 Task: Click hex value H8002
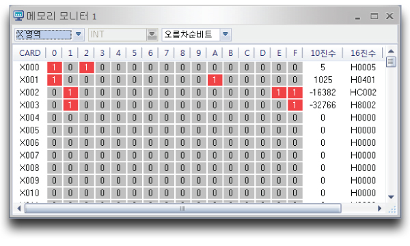click(x=363, y=105)
